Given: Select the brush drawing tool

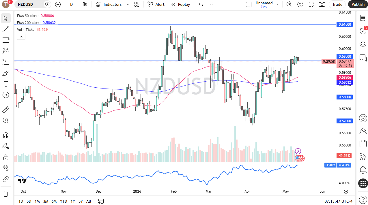Looking at the screenshot, I should [5, 73].
